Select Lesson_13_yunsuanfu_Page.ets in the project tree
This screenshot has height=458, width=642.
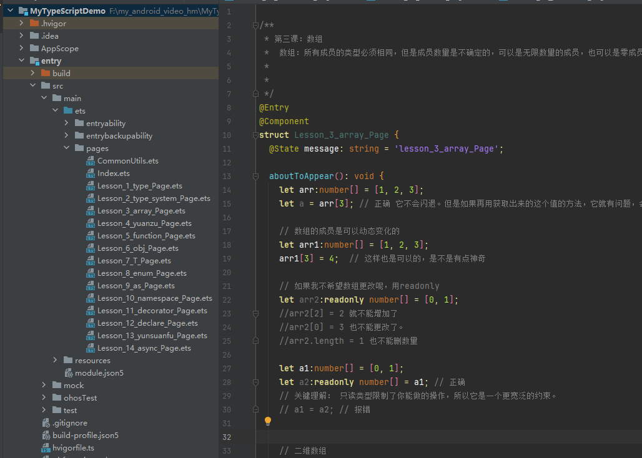tap(152, 336)
